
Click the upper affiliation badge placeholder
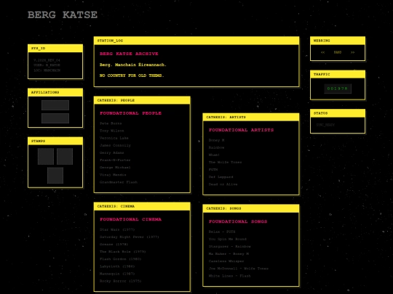coord(55,105)
